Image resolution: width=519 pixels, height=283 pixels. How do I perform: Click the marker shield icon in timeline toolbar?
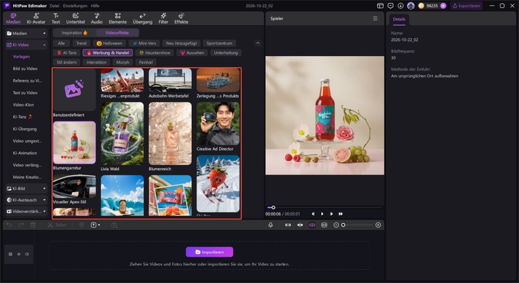(x=82, y=225)
